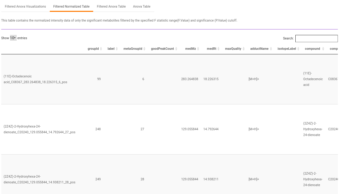
Task: Switch to Filtered Anova Visualizations tab
Action: point(25,6)
